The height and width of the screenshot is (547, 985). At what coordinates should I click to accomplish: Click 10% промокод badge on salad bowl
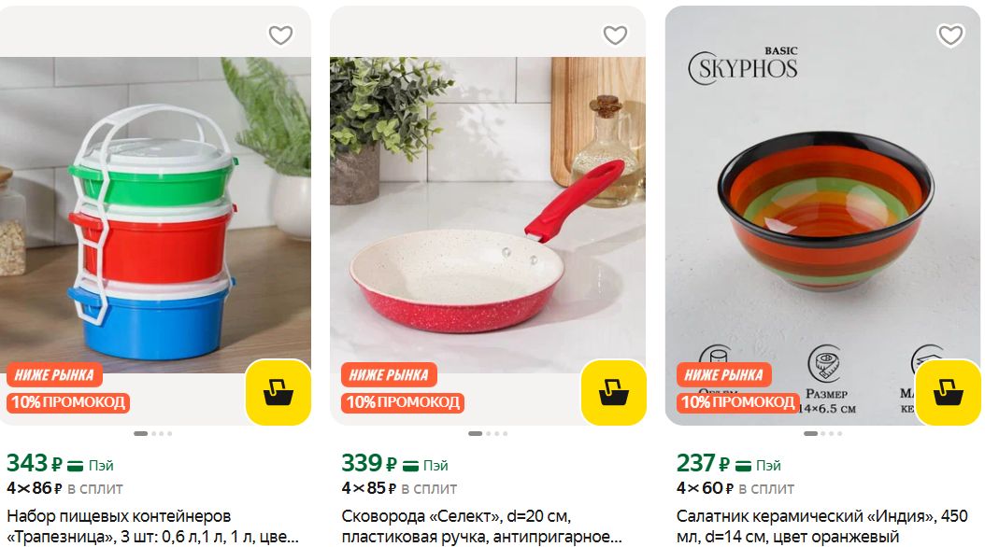click(737, 402)
